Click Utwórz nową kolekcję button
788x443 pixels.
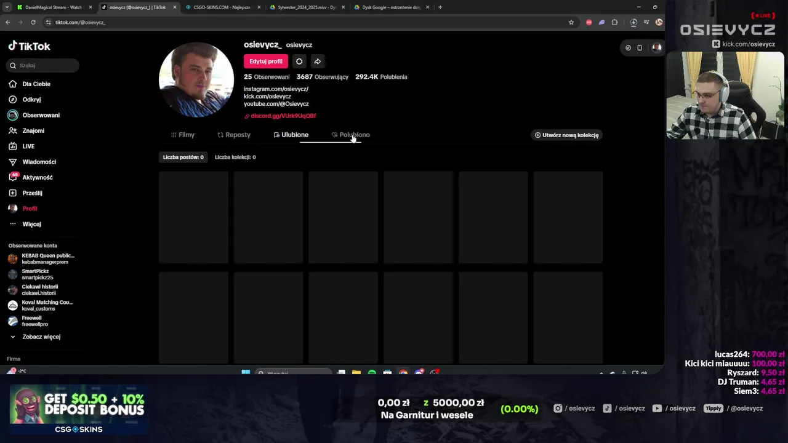point(566,135)
